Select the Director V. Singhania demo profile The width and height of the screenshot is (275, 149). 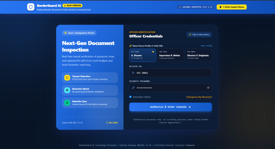click(x=199, y=55)
